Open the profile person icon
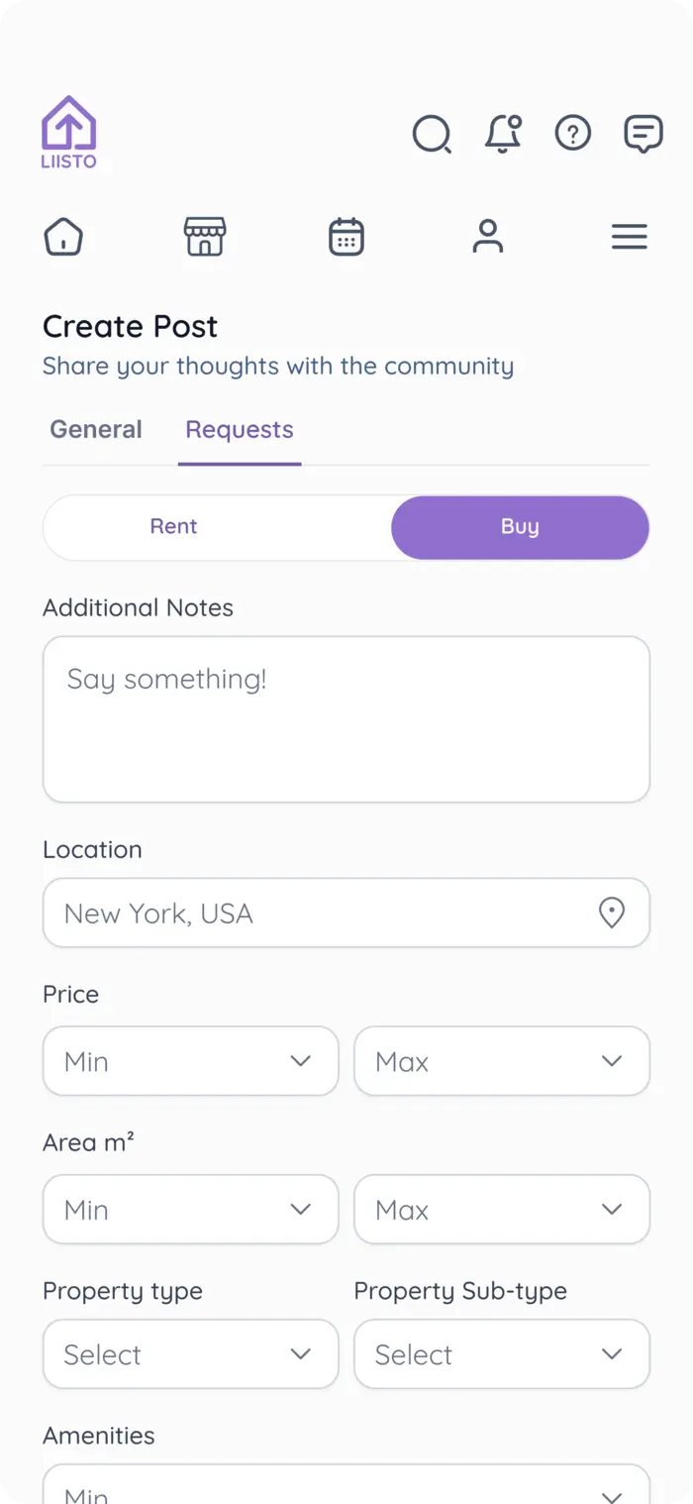Image resolution: width=693 pixels, height=1504 pixels. pyautogui.click(x=488, y=238)
